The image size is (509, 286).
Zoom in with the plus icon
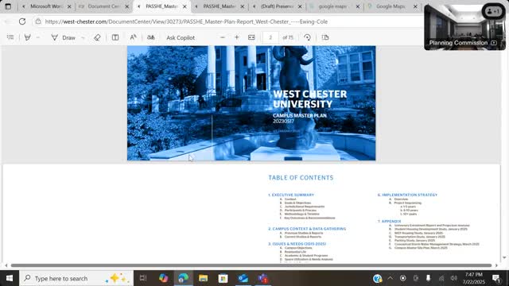(237, 37)
